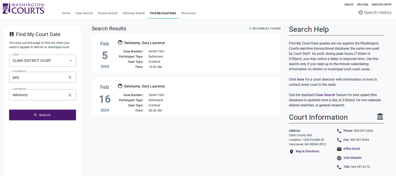Click the courthouse icon beside Court Information
The width and height of the screenshot is (396, 176).
click(x=380, y=117)
